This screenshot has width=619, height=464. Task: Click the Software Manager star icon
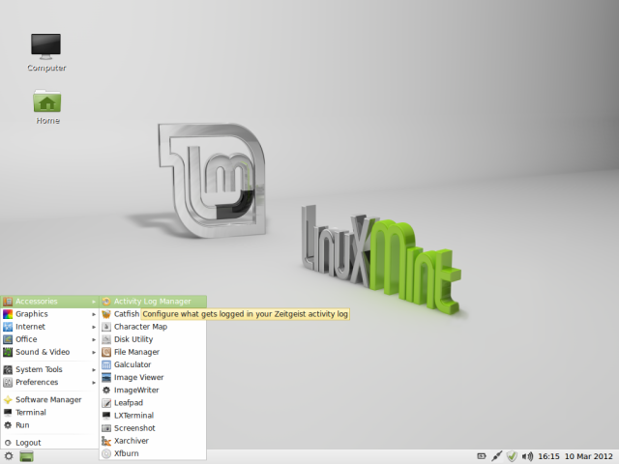click(x=8, y=399)
